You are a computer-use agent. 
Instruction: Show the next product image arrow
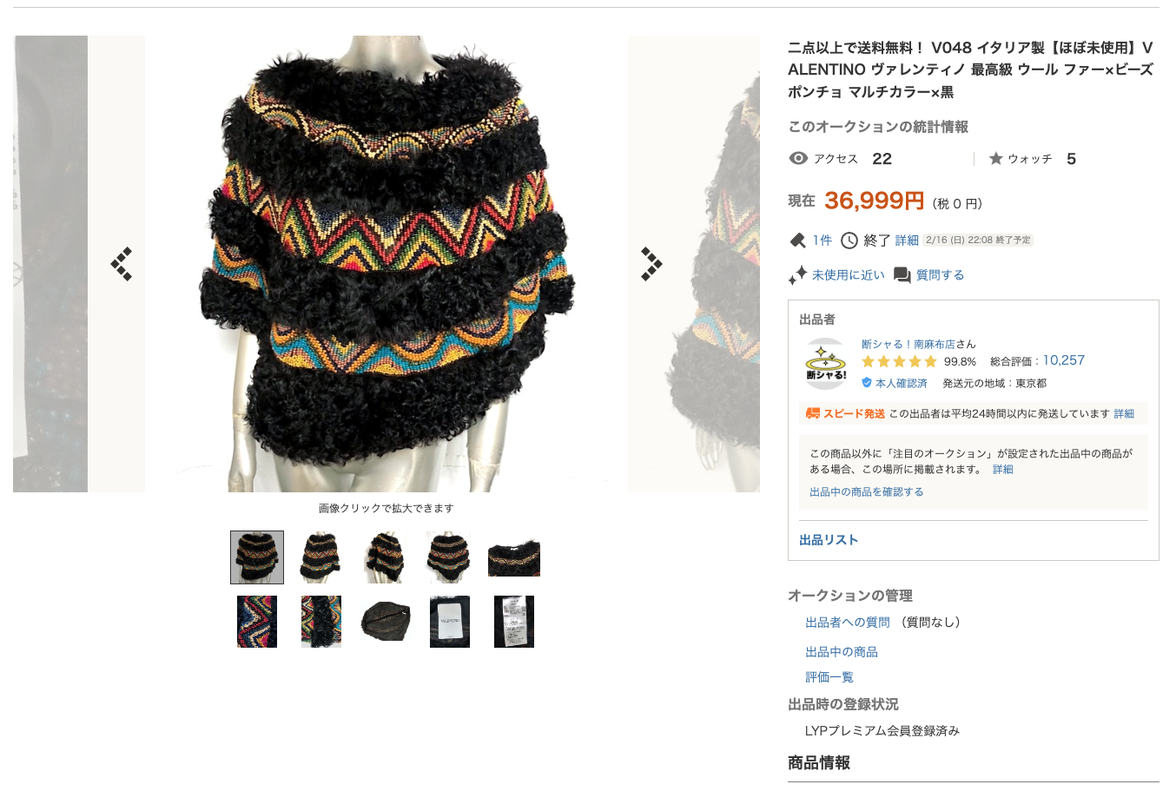click(651, 264)
